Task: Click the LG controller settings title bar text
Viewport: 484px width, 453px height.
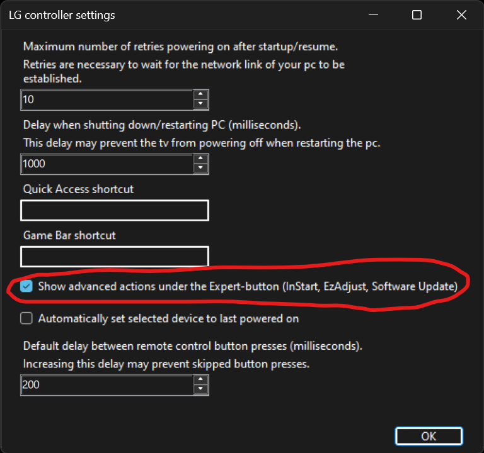Action: pyautogui.click(x=62, y=14)
